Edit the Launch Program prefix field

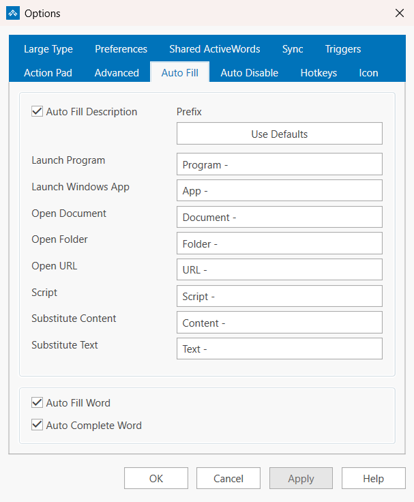pyautogui.click(x=280, y=164)
